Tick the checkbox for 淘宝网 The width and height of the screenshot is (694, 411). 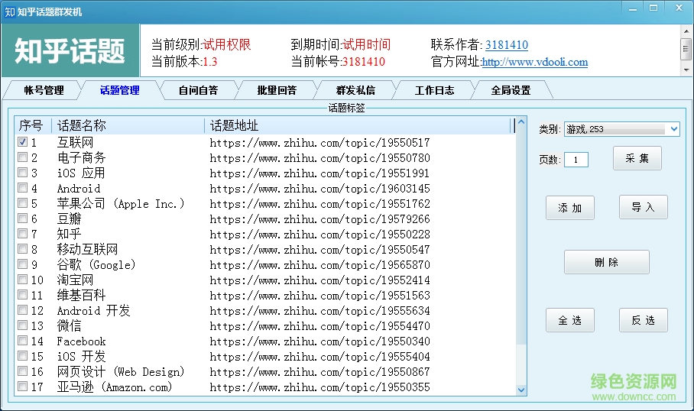23,280
